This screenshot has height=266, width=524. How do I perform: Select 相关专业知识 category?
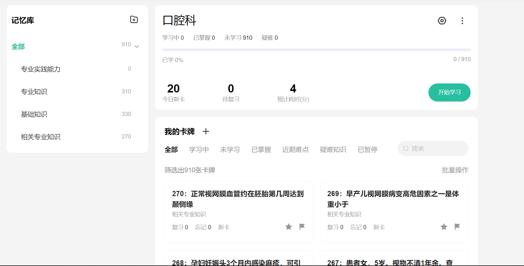40,137
